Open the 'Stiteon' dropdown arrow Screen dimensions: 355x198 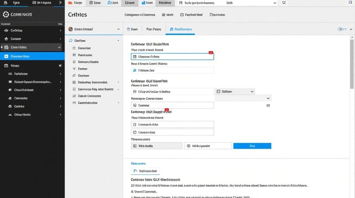[x=252, y=92]
